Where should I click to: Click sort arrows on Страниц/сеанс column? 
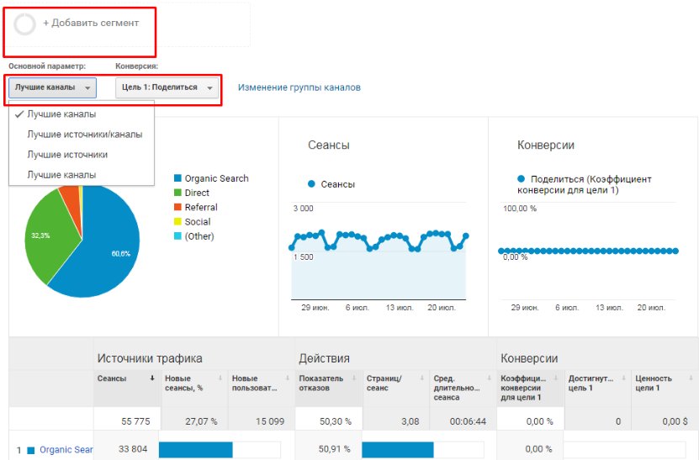(423, 378)
